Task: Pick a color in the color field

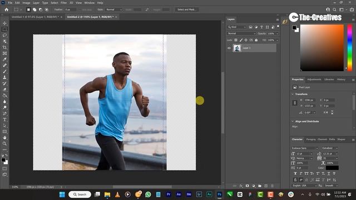Action: 322,48
